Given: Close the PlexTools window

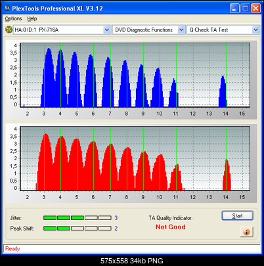Looking at the screenshot, I should click(x=255, y=9).
